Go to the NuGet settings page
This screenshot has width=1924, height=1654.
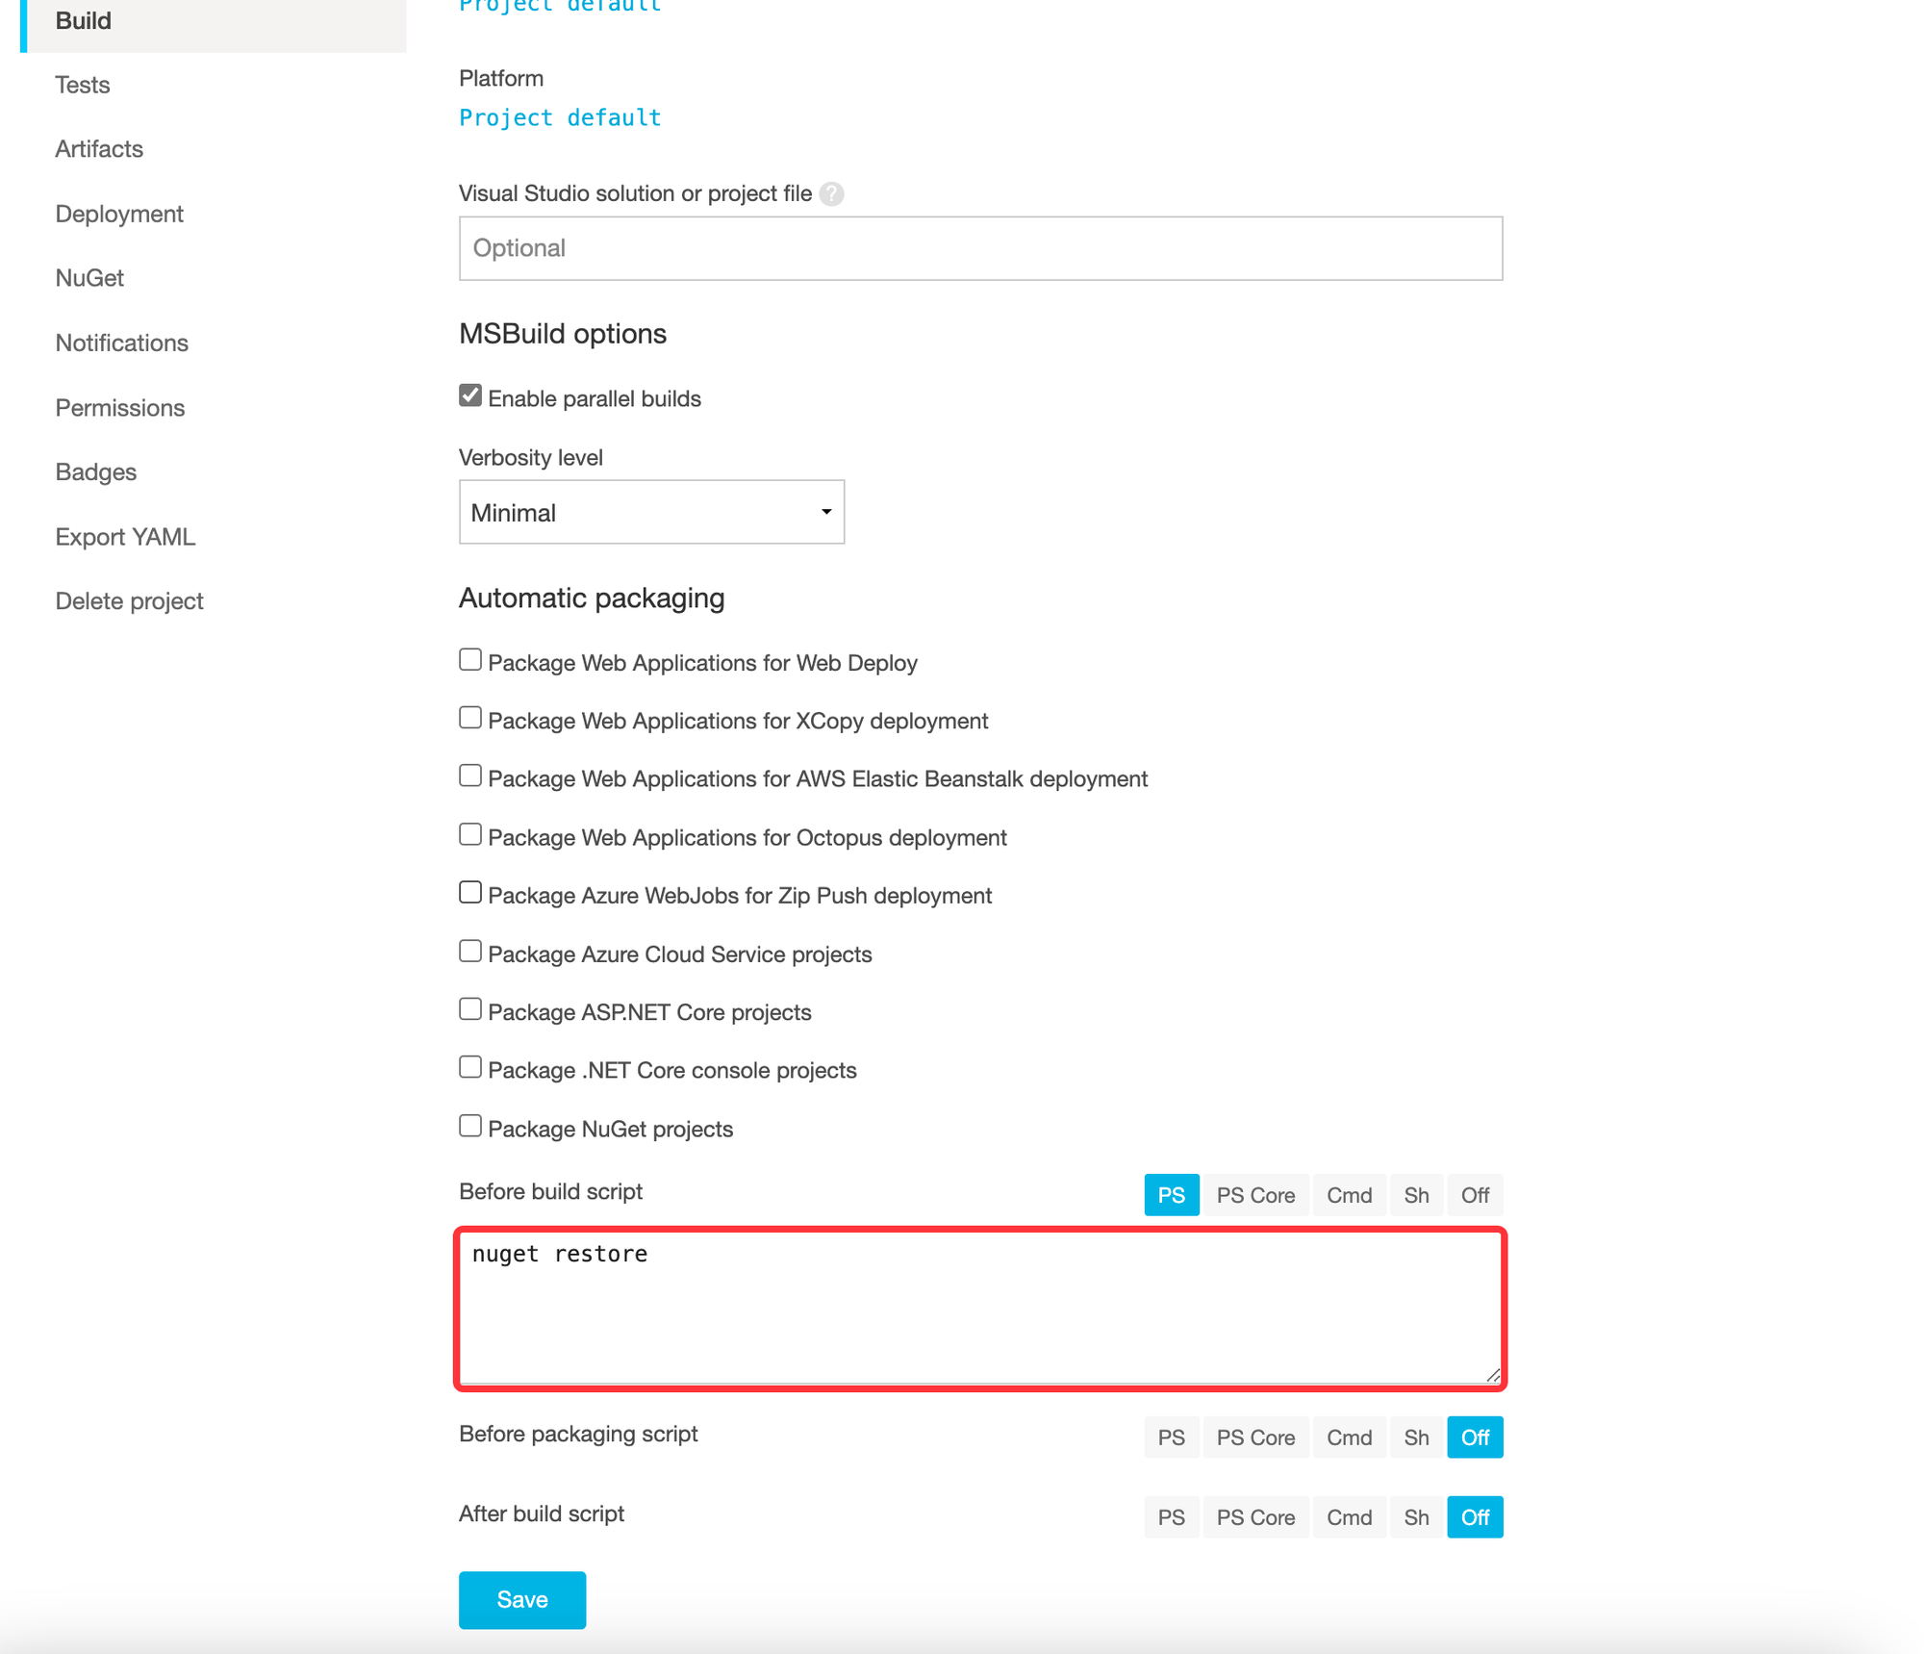point(89,278)
